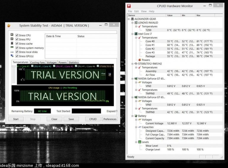
Task: Click the second NVIDIA GeForce GT graphics card icon
Action: pos(136,97)
